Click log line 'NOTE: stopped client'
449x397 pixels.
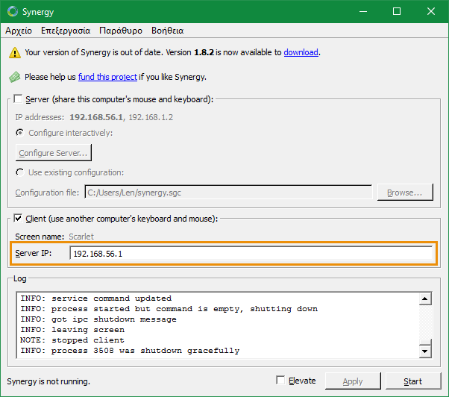[72, 340]
